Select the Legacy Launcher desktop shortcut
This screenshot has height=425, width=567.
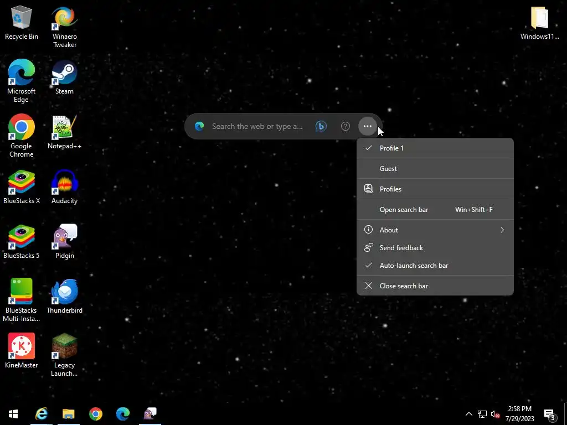64,355
